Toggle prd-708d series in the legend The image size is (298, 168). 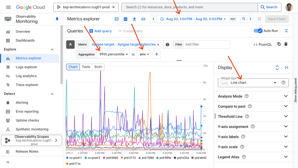point(146,158)
